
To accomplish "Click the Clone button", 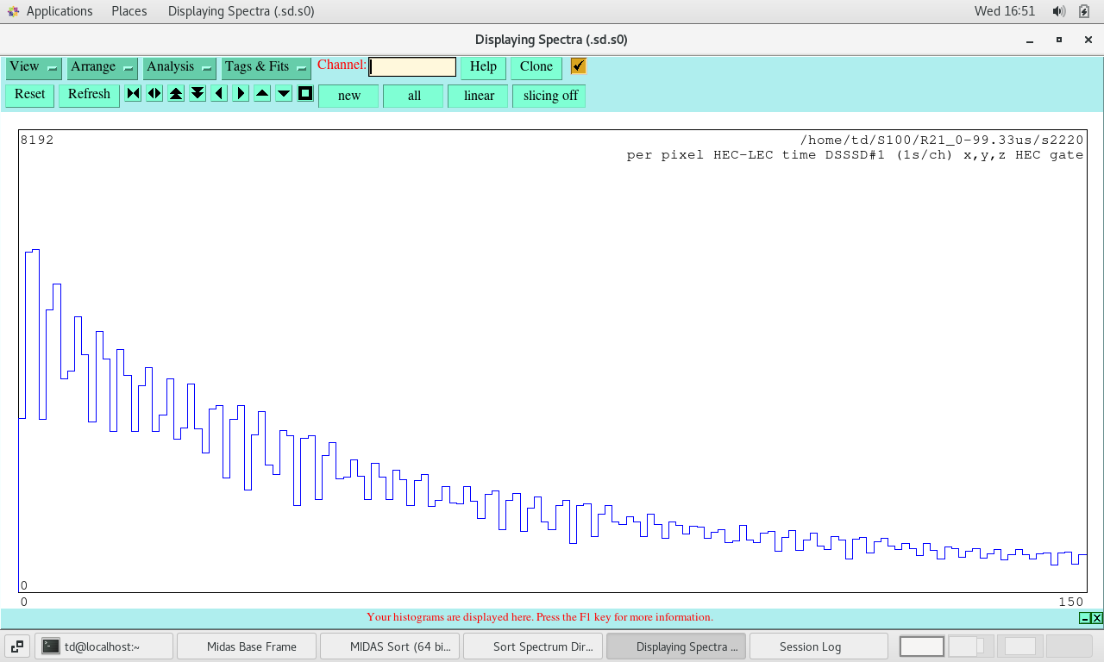I will (536, 67).
